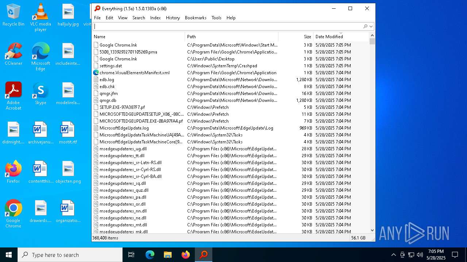Open File Explorer from the taskbar
The height and width of the screenshot is (262, 467).
point(168,255)
